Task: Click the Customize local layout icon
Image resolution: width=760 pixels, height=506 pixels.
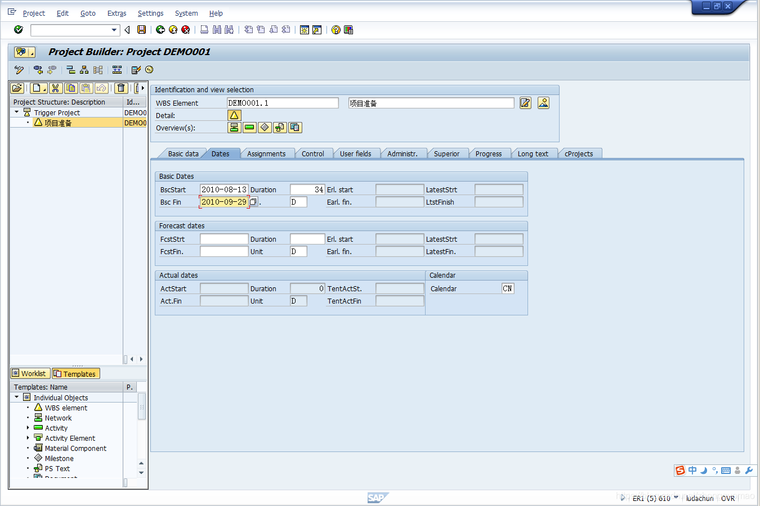Action: pos(348,30)
